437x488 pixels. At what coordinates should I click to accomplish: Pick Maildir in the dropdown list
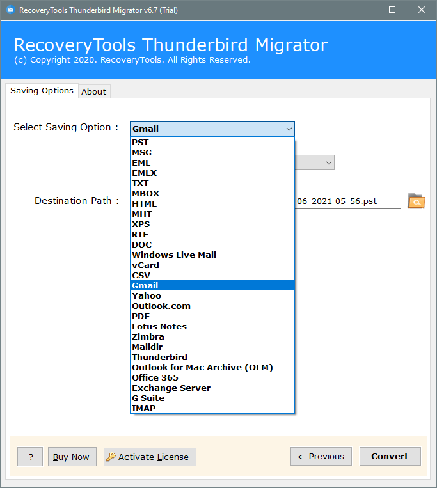(x=212, y=347)
